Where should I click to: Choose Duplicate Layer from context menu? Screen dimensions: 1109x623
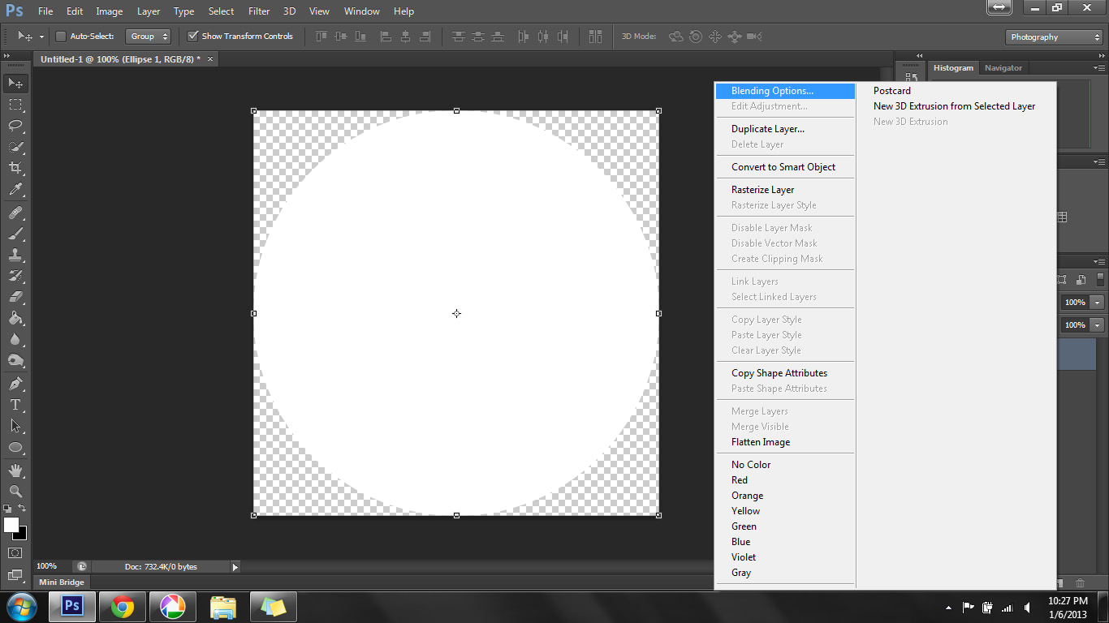coord(785,129)
